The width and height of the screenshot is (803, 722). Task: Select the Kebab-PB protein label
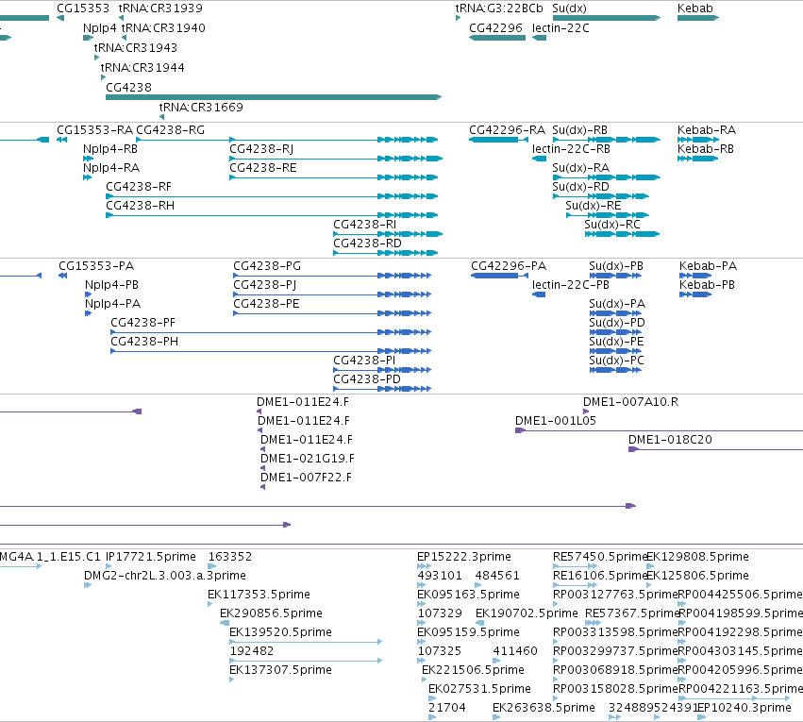708,285
